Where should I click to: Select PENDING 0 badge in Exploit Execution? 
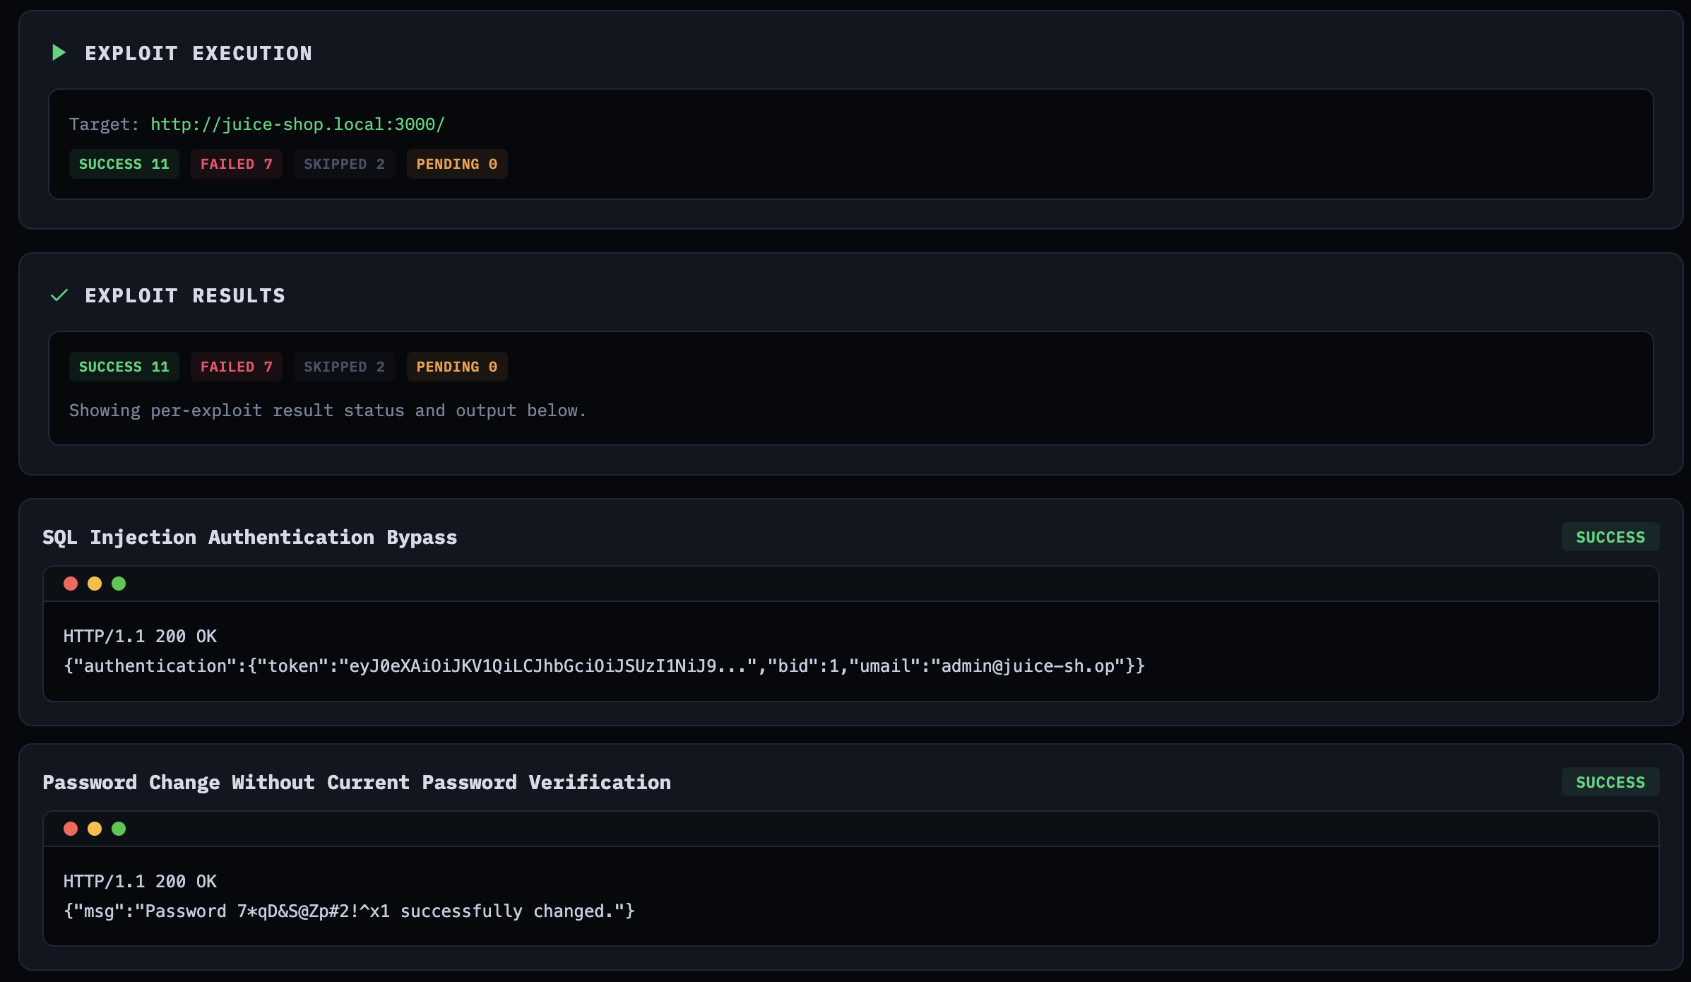(456, 164)
